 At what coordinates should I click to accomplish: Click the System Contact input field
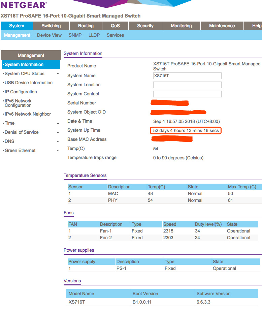click(x=187, y=94)
